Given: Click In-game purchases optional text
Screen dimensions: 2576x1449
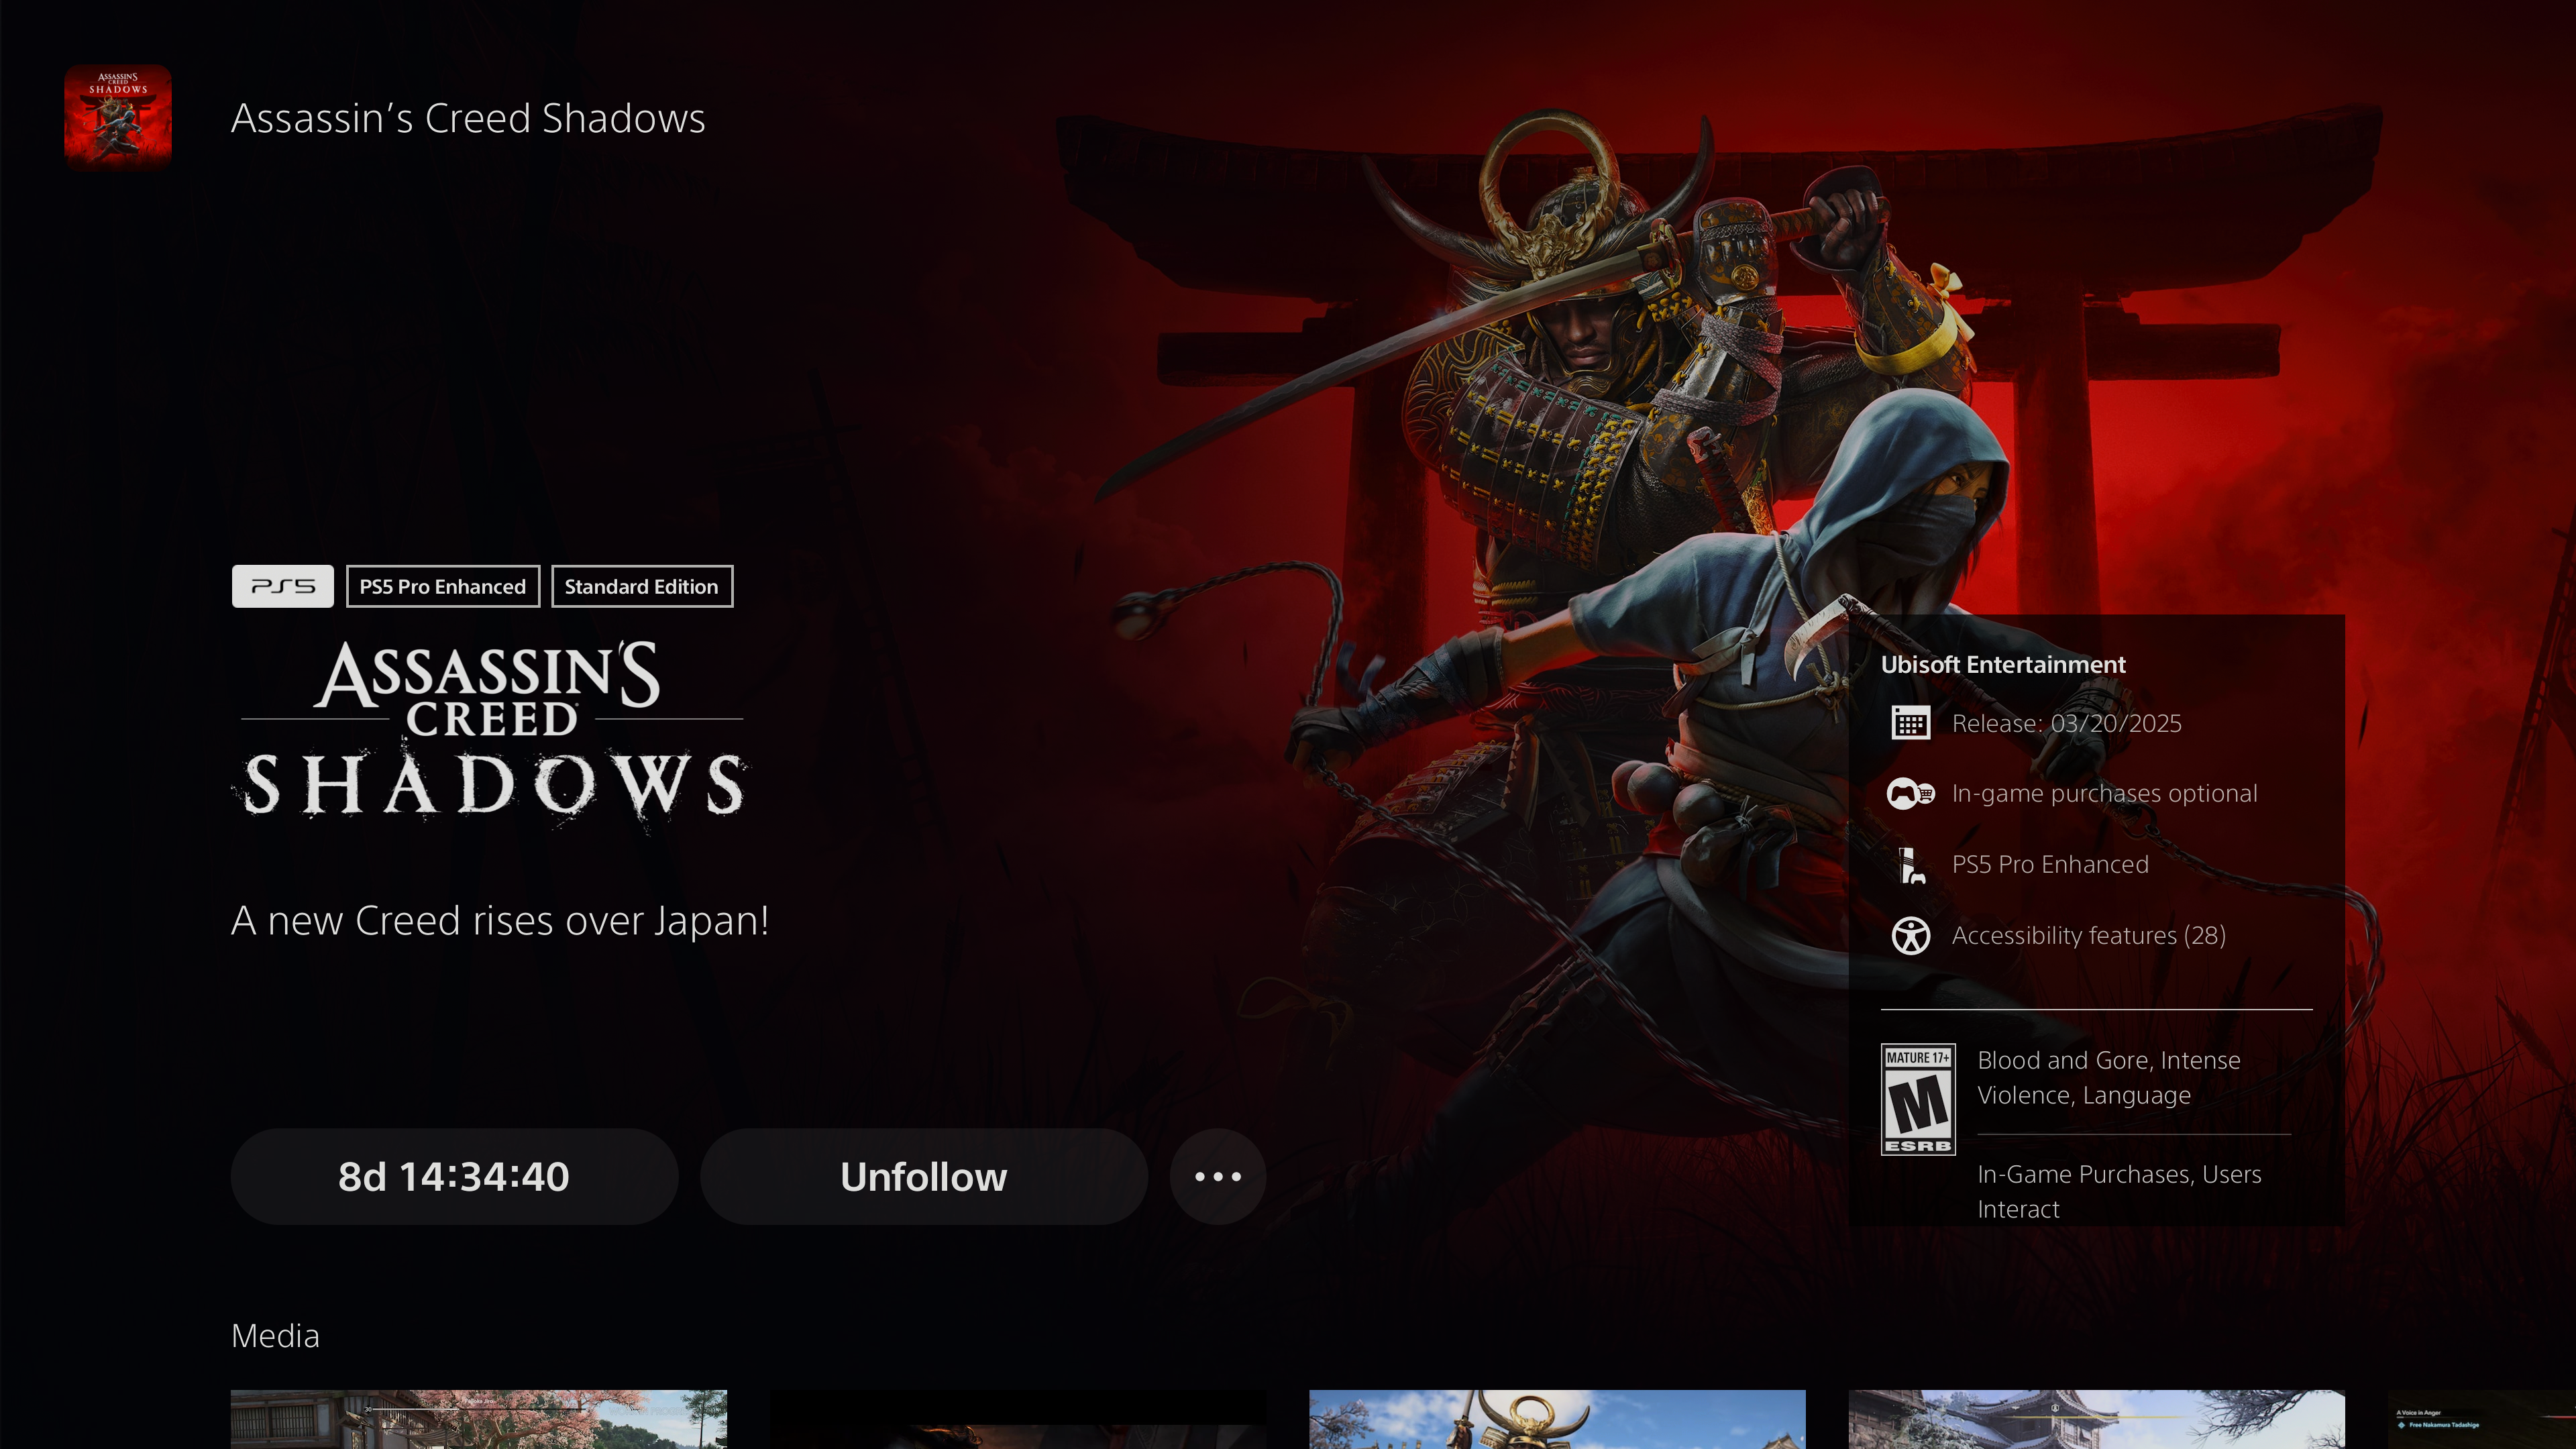Looking at the screenshot, I should tap(2104, 794).
